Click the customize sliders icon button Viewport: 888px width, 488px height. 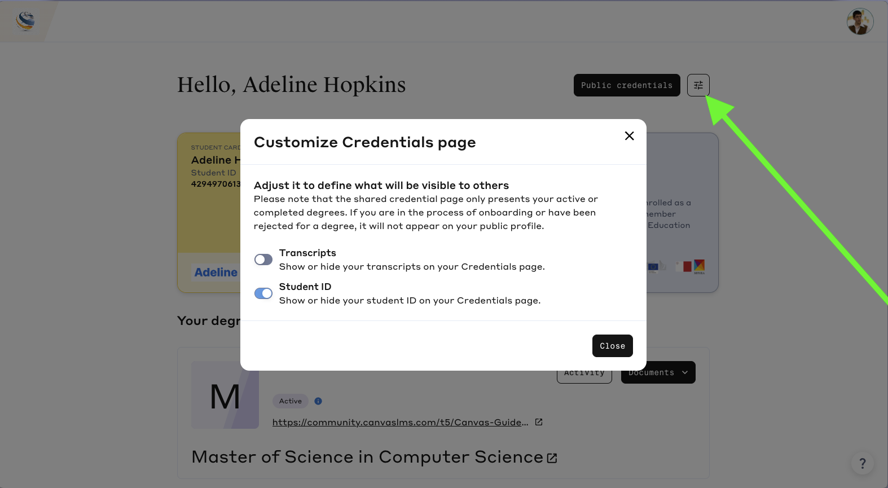tap(698, 85)
